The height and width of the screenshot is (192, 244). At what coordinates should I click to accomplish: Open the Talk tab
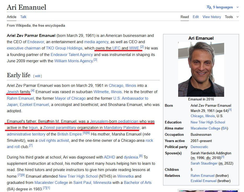pyautogui.click(x=23, y=17)
